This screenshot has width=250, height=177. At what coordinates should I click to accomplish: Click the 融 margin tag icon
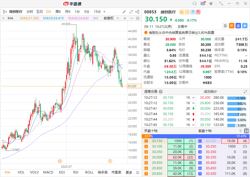tap(182, 12)
